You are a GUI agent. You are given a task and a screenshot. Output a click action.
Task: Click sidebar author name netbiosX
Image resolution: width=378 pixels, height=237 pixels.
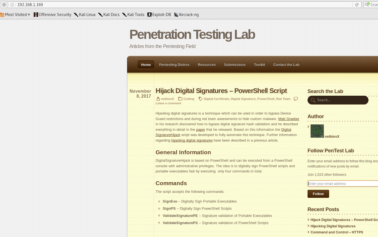[x=332, y=137]
